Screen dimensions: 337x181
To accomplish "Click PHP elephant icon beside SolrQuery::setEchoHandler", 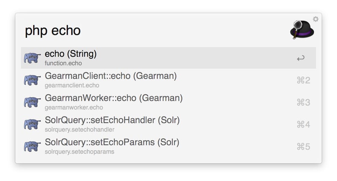I will [x=32, y=124].
